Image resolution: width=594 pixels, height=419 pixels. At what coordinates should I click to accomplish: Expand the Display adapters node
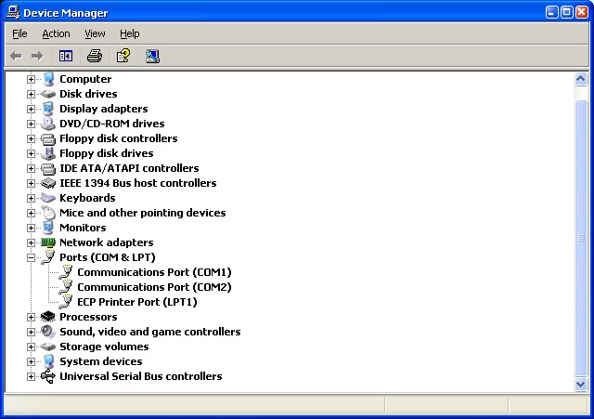tap(31, 110)
